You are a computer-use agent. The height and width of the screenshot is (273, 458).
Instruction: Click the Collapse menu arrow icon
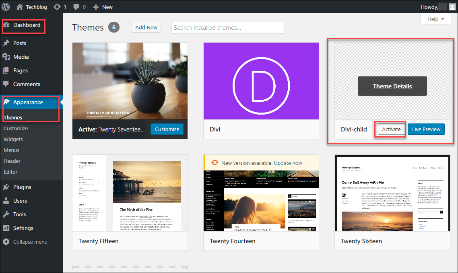point(6,242)
